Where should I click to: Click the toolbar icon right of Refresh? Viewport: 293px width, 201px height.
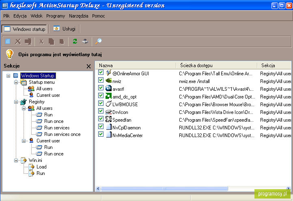[x=85, y=41]
